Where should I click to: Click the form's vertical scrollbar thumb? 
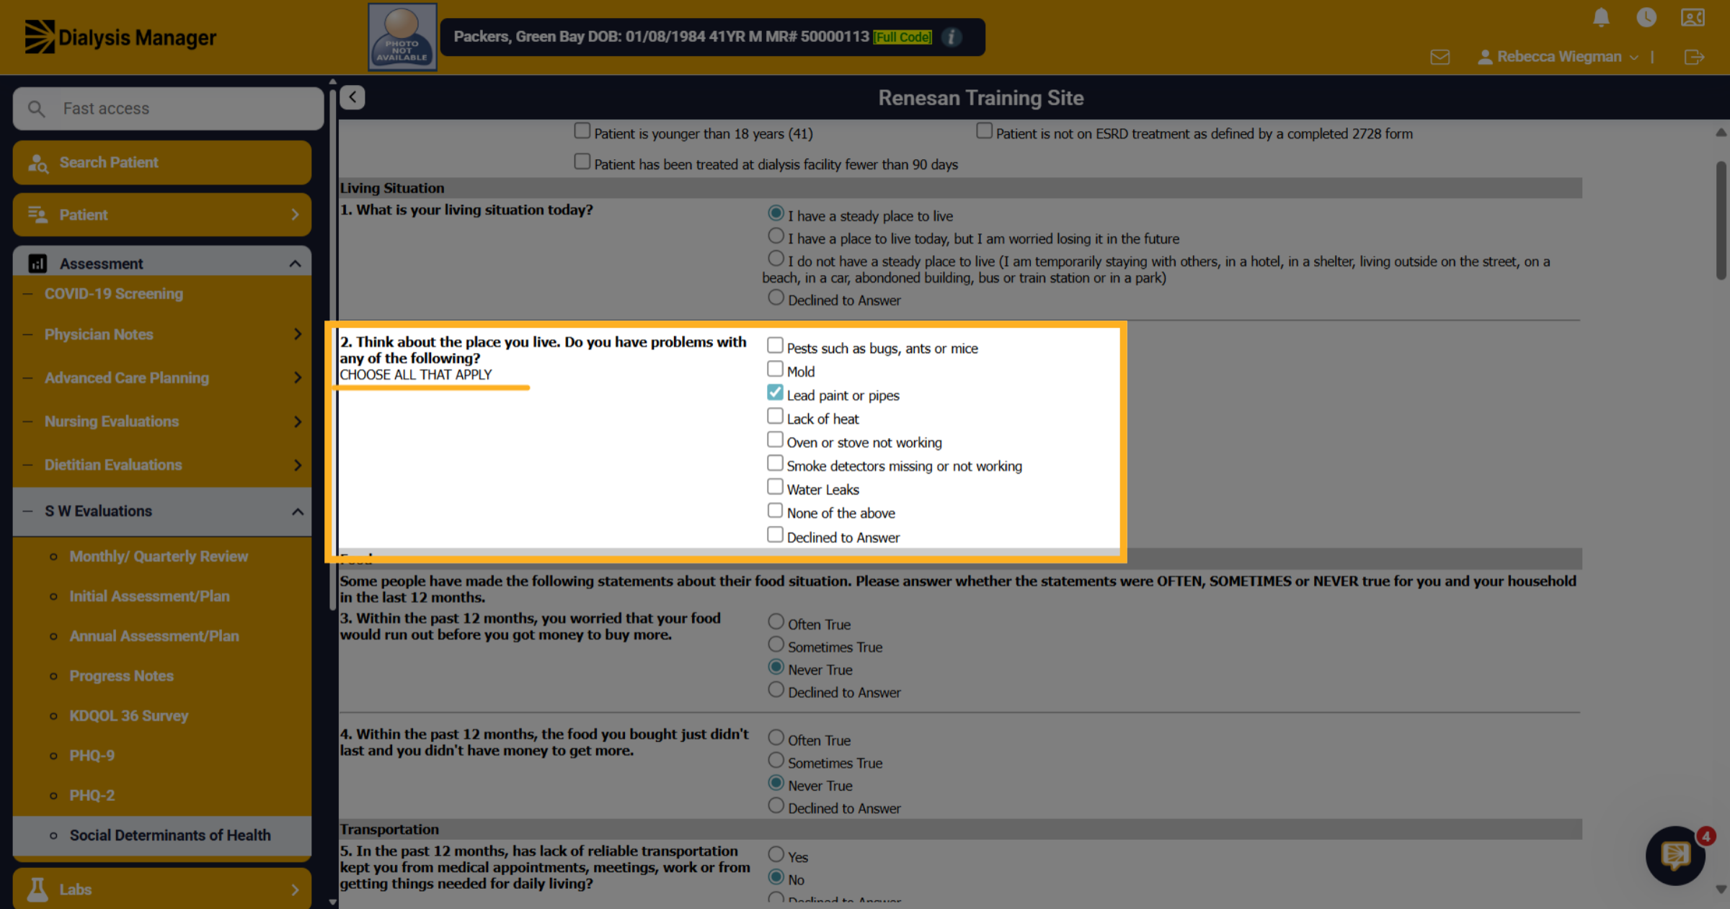(1721, 220)
